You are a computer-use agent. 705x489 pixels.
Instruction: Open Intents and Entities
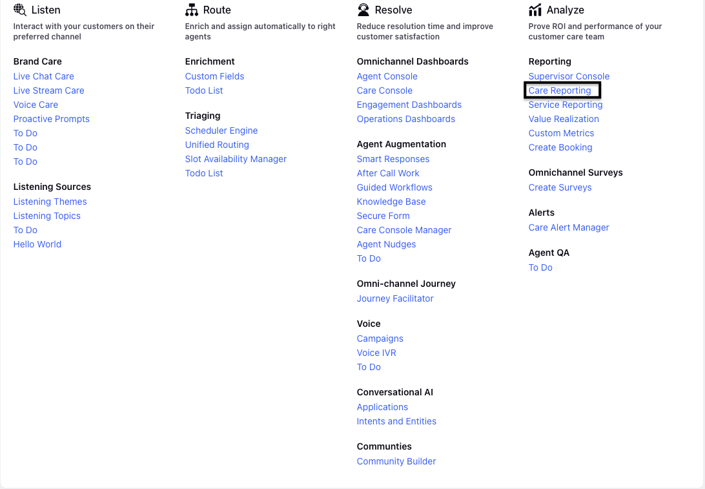[396, 422]
